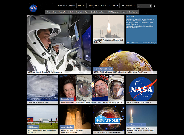Select the STEM Engagement topic

tap(113, 12)
